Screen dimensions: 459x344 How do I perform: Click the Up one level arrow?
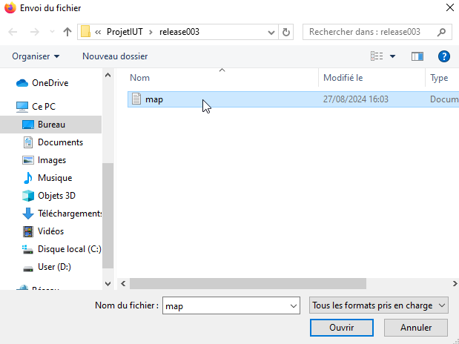pyautogui.click(x=67, y=32)
